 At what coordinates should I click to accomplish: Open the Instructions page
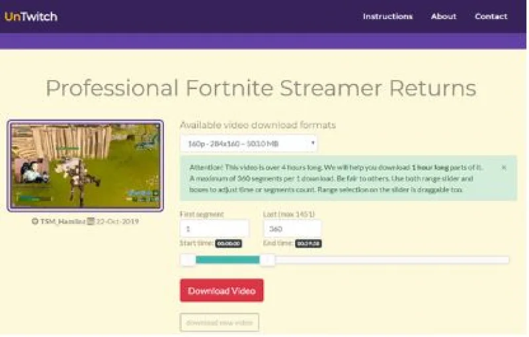point(387,17)
